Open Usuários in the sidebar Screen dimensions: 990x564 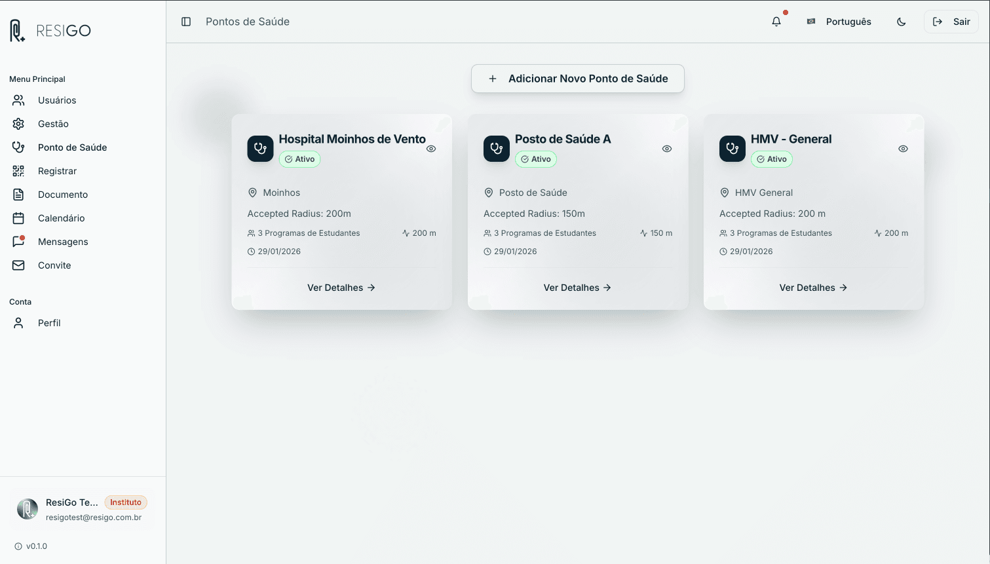point(83,100)
